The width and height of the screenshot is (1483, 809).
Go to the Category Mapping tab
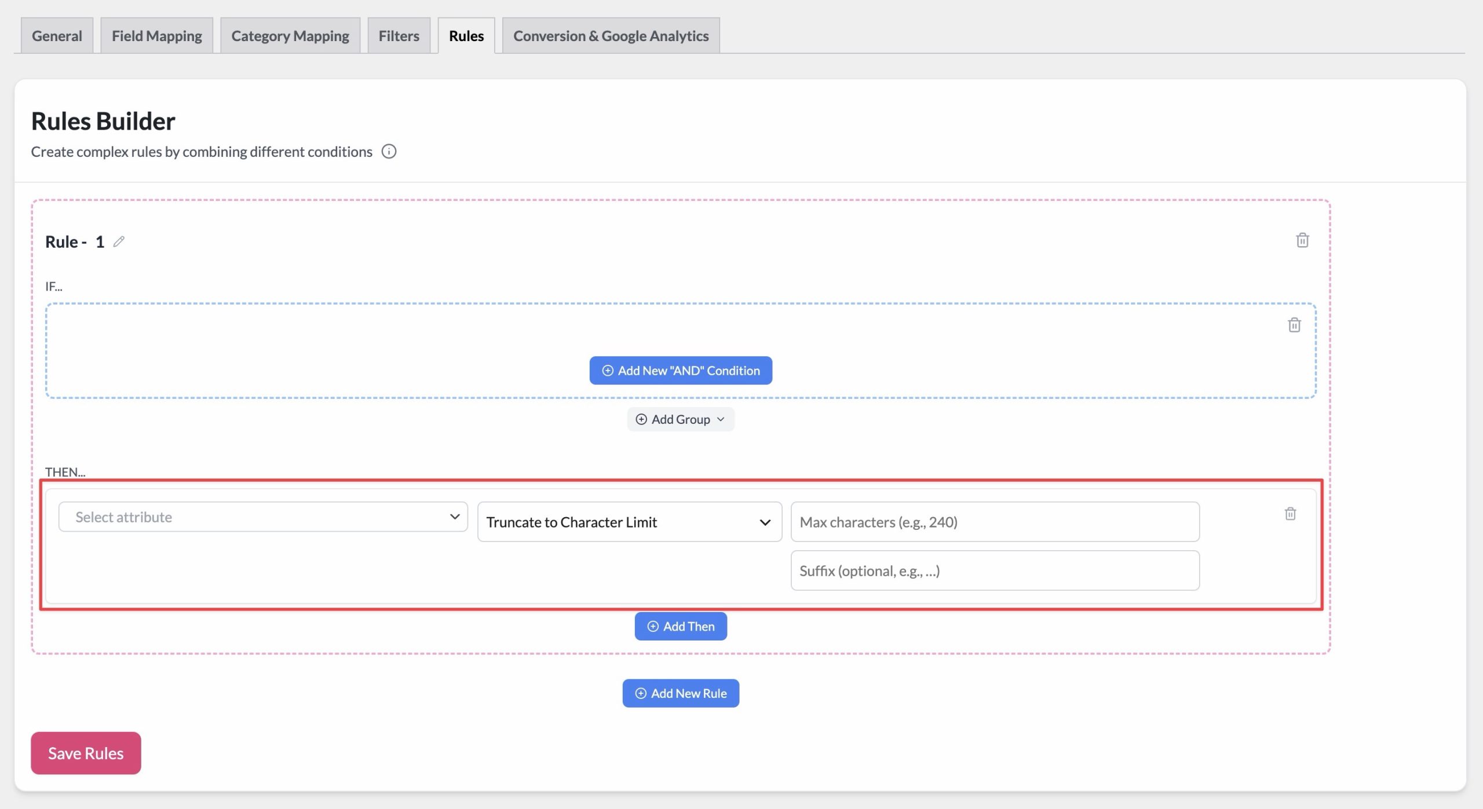tap(290, 36)
